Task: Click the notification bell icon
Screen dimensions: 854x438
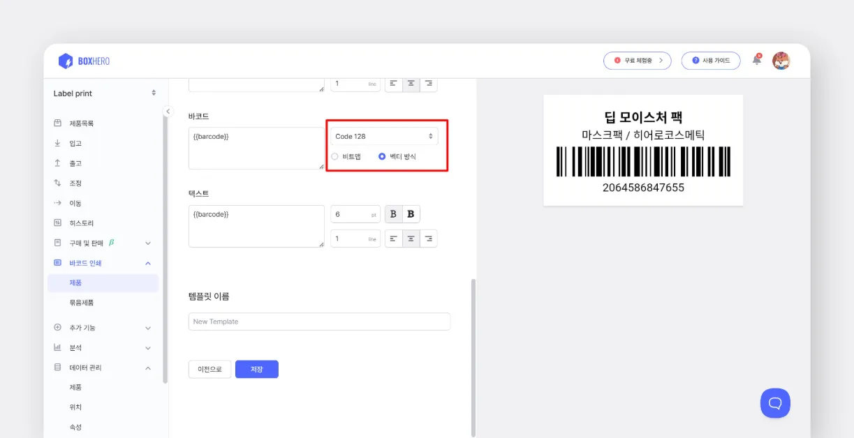Action: click(756, 61)
